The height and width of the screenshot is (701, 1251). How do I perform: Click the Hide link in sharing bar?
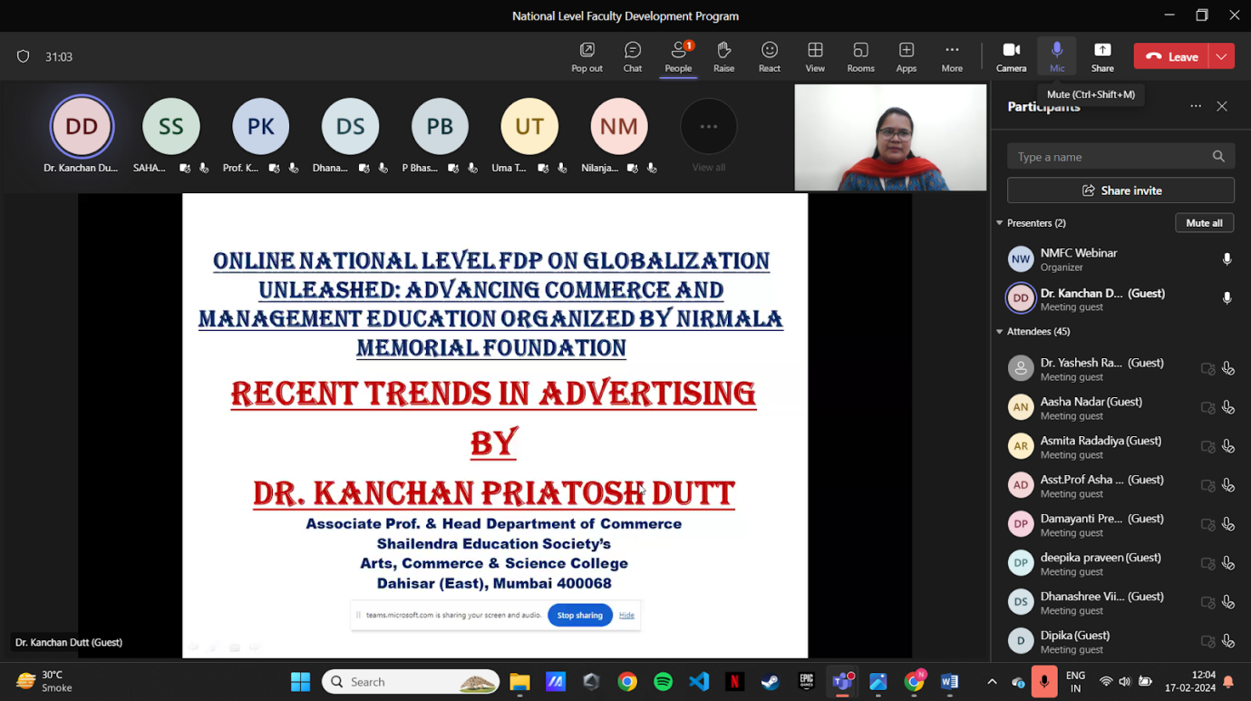(x=626, y=615)
